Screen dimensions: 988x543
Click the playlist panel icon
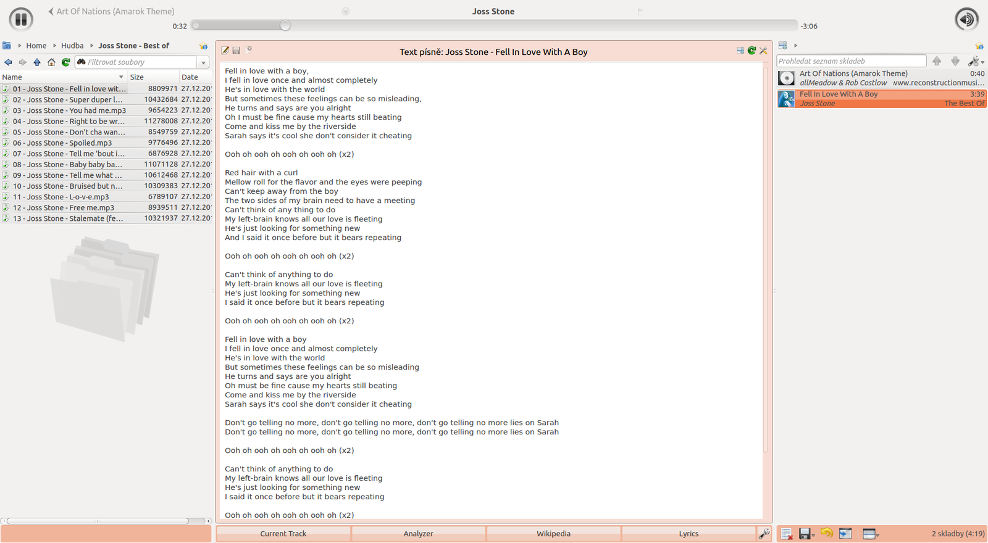click(x=782, y=45)
